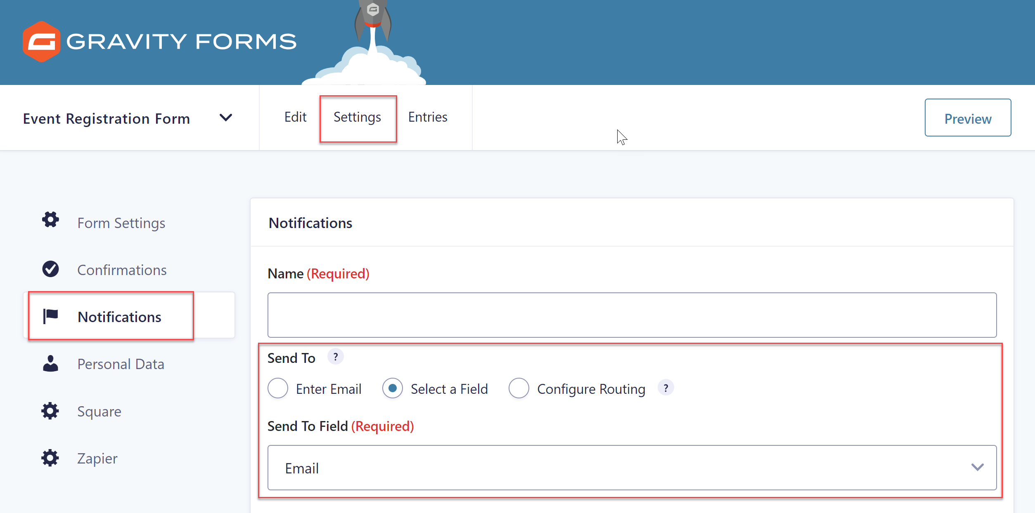Switch to the Edit tab
The height and width of the screenshot is (513, 1035).
coord(295,117)
